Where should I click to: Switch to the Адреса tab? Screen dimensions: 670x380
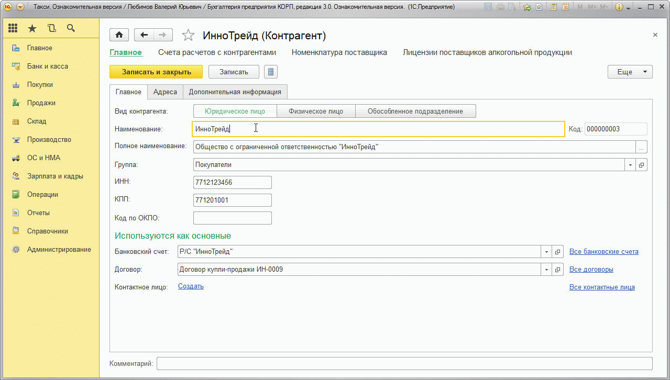tap(165, 92)
